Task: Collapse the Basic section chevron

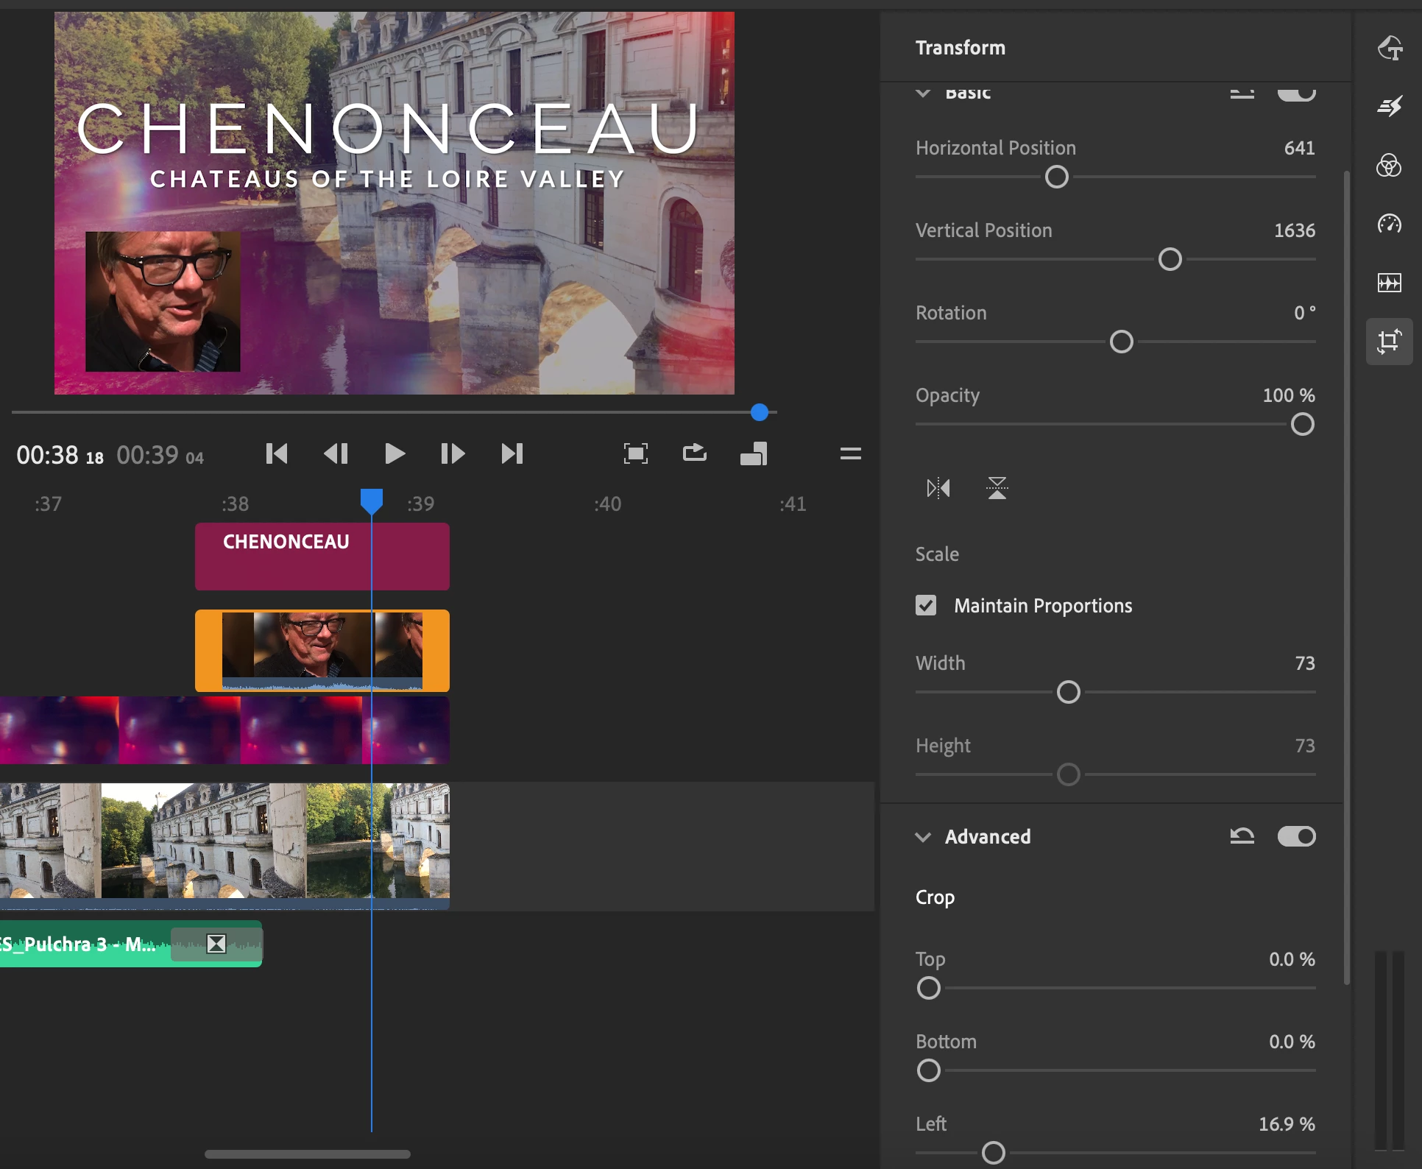Action: point(923,93)
